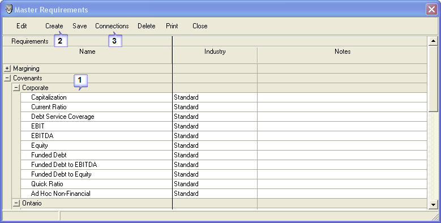Viewport: 441px width, 223px height.
Task: Collapse the Covenants tree node
Action: click(7, 78)
